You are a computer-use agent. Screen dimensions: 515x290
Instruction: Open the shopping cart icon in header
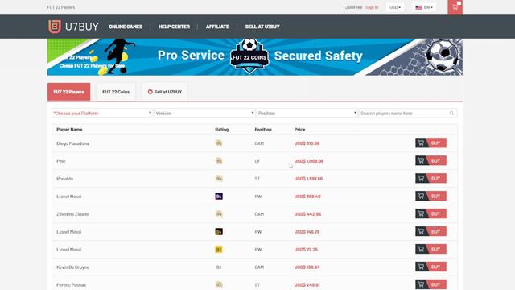tap(455, 7)
